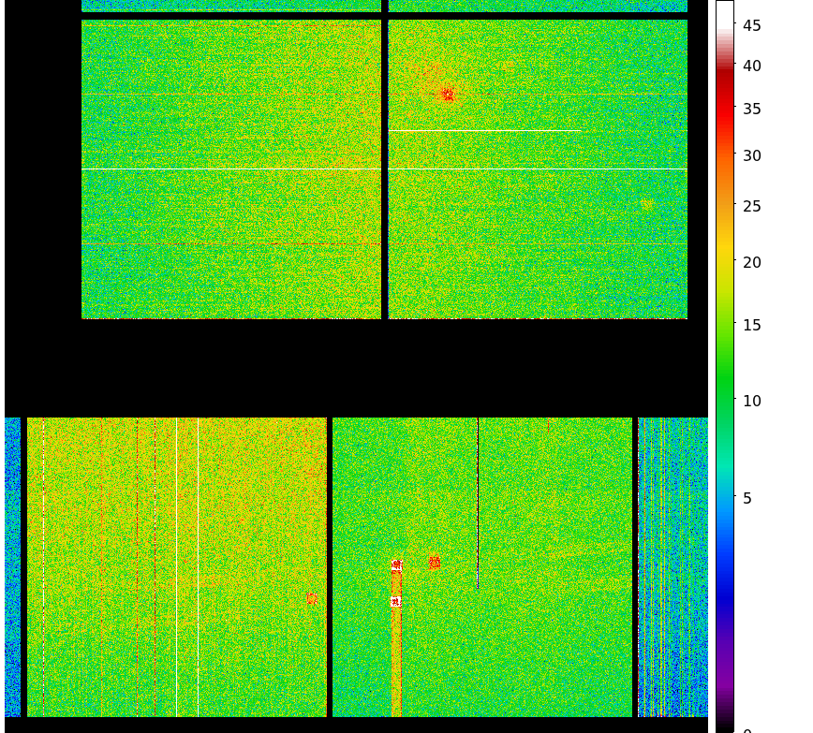This screenshot has height=733, width=813.
Task: Click the red spot near lower-left panel's right edge
Action: coord(312,598)
